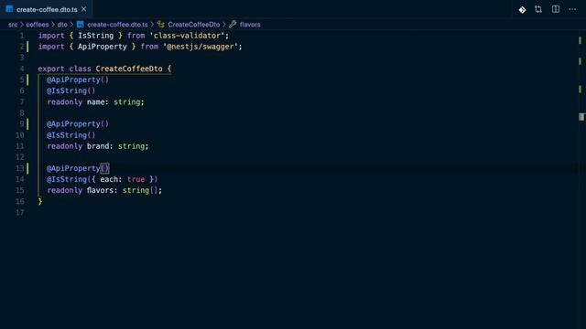Viewport: 586px width, 329px height.
Task: Click line number 17 in the gutter
Action: tap(19, 213)
